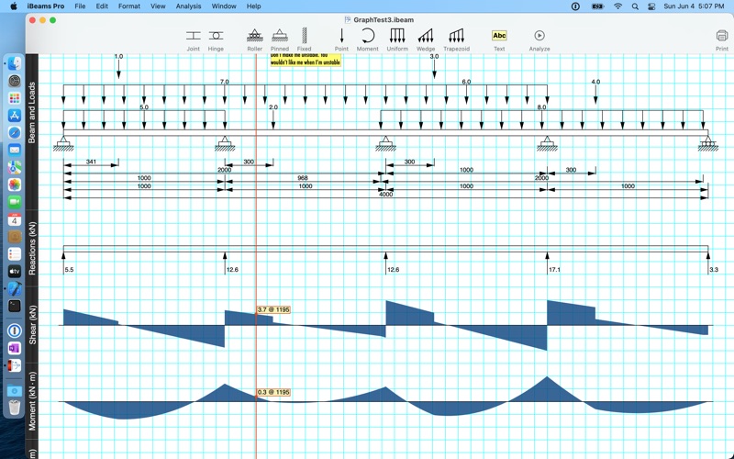The height and width of the screenshot is (459, 734).
Task: Open Trash in the Dock
Action: coord(15,408)
